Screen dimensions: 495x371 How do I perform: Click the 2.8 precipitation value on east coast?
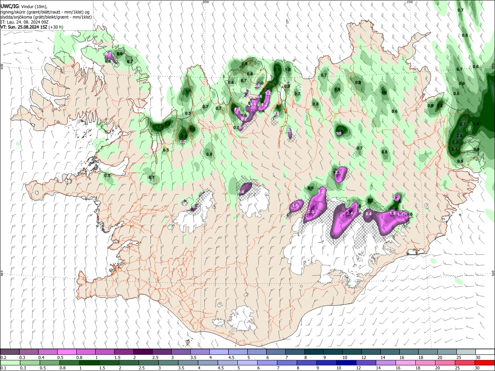coord(459,136)
